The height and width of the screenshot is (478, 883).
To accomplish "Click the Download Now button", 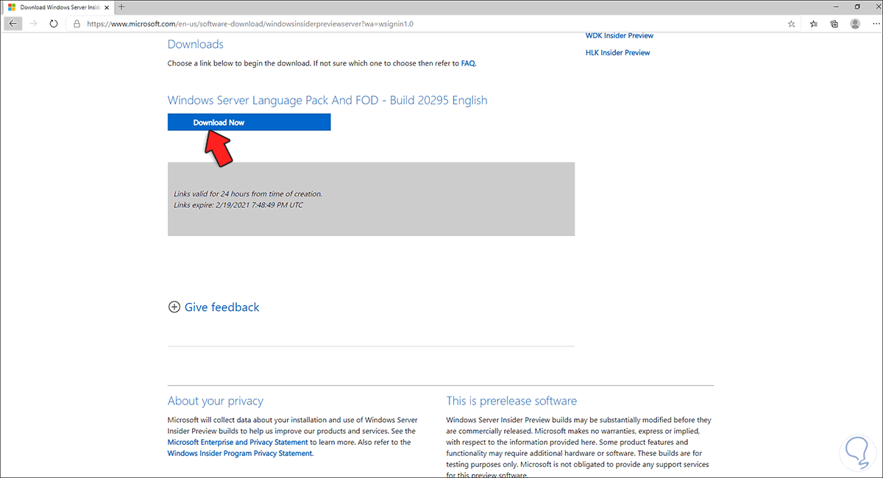I will click(x=249, y=122).
